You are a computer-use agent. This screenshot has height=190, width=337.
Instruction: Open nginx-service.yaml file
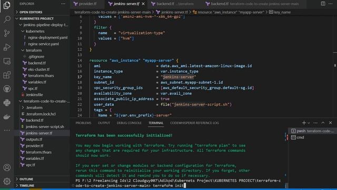[x=42, y=44]
